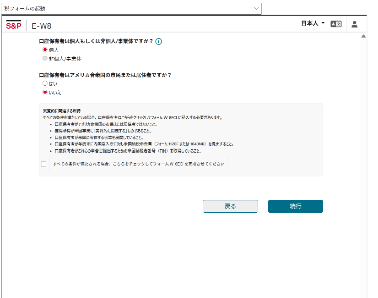Click the E-W8 title text

(x=42, y=26)
